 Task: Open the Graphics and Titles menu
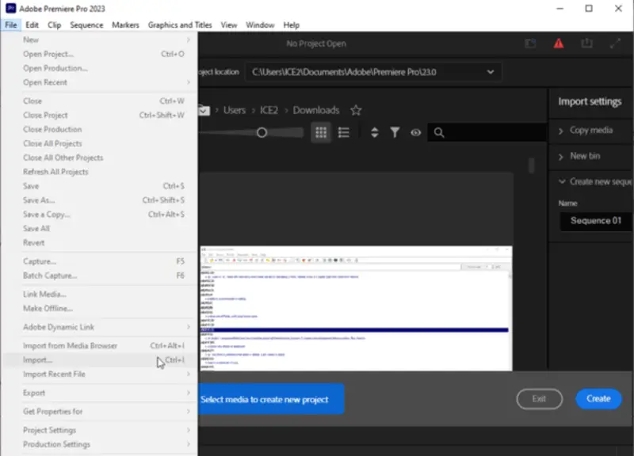[180, 25]
